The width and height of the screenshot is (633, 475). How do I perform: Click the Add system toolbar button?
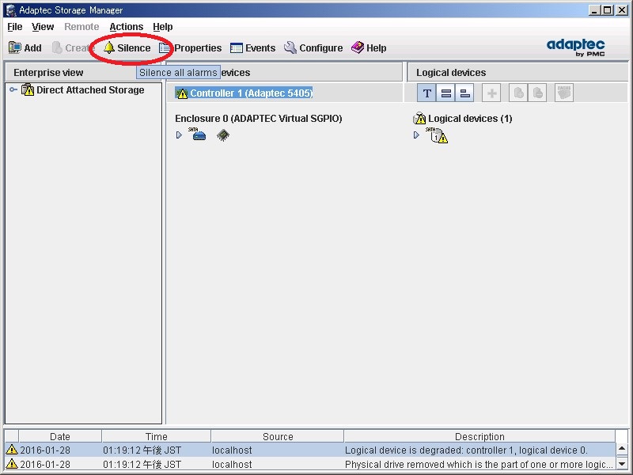[x=25, y=48]
